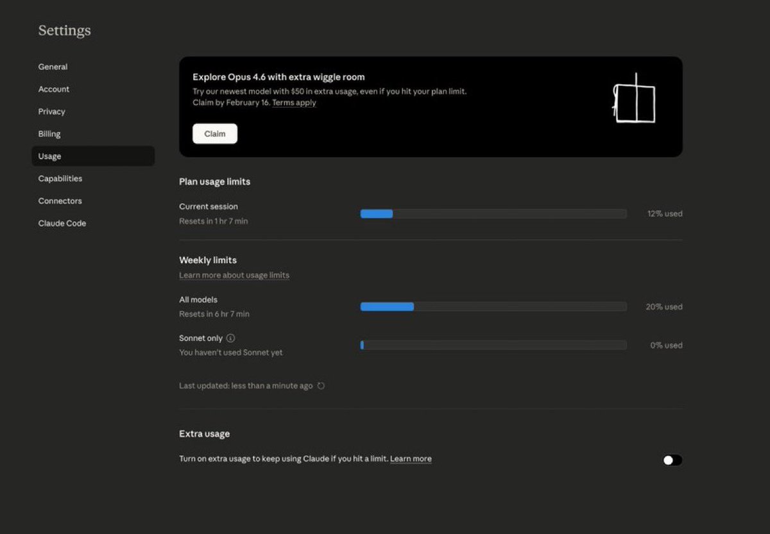Screen dimensions: 770x534
Task: Select the Usage sidebar item
Action: pos(93,156)
